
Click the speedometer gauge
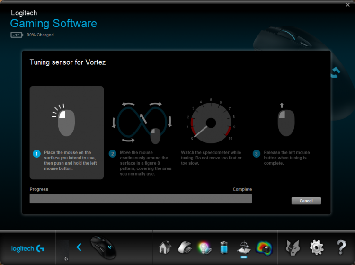[211, 123]
